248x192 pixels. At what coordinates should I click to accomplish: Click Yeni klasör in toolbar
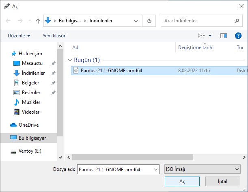(54, 36)
